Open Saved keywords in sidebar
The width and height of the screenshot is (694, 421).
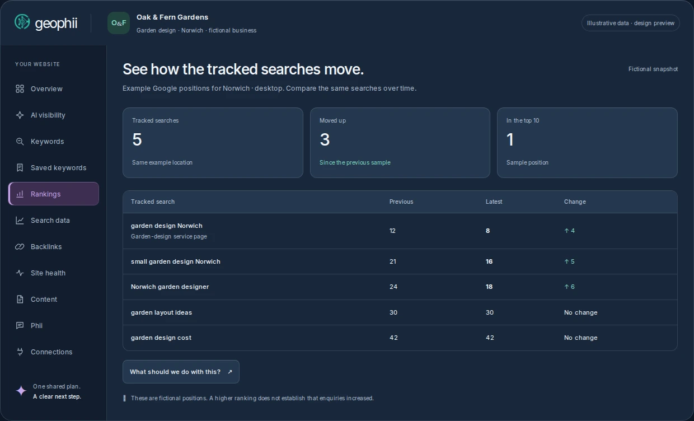[54, 168]
